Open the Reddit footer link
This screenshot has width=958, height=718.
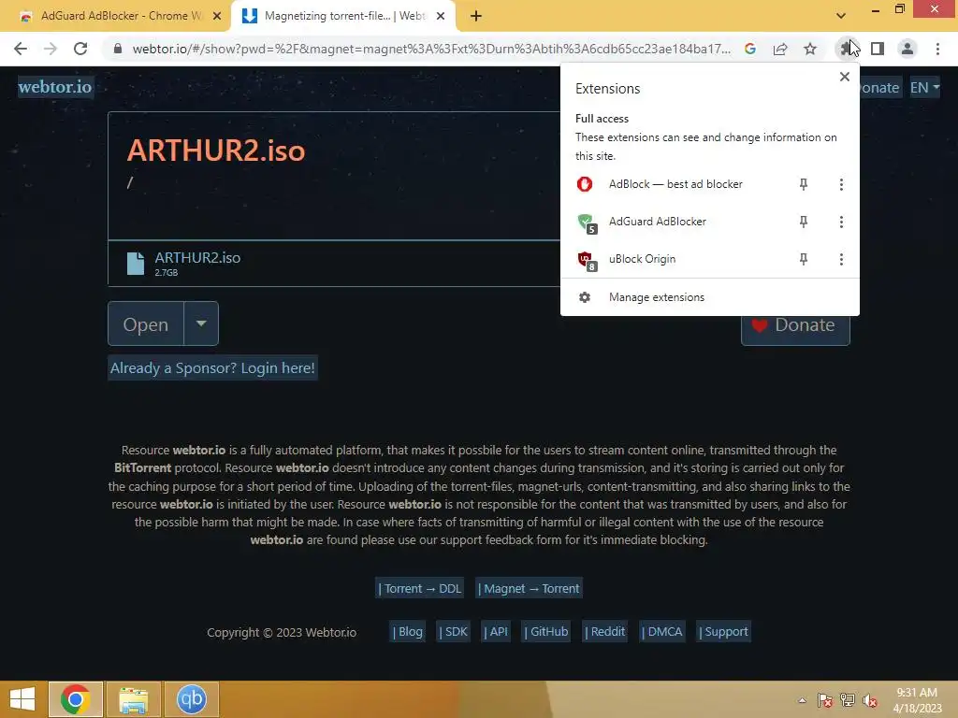(605, 632)
